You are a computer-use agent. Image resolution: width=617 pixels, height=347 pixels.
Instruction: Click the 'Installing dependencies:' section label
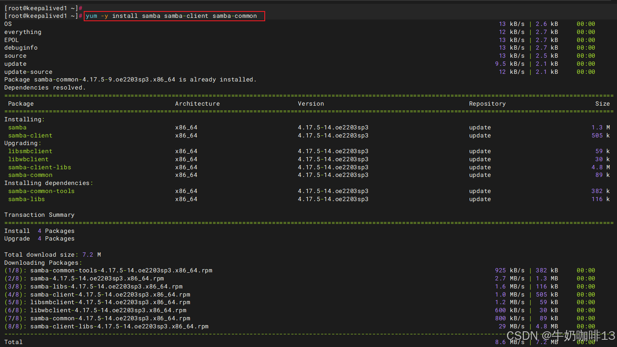[49, 183]
